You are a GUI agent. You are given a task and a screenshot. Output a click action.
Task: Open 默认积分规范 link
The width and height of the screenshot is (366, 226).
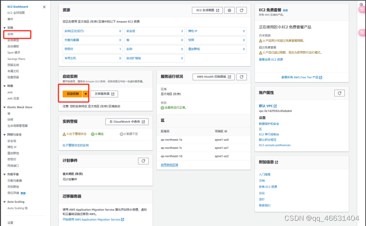(x=268, y=140)
